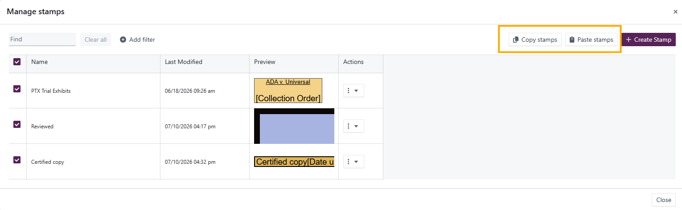Click the plus icon on Create Stamp
The height and width of the screenshot is (210, 682).
tap(629, 40)
